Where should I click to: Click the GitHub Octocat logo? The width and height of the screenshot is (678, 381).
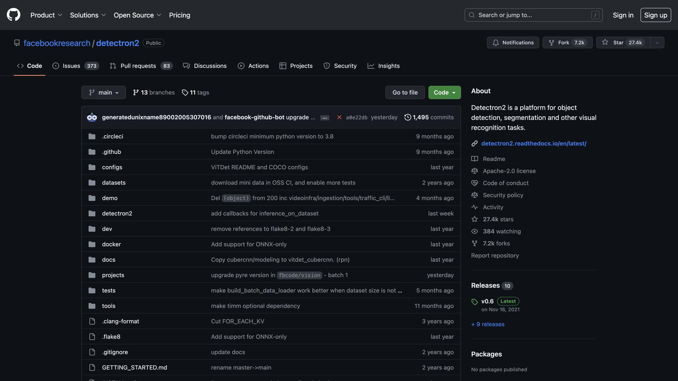[x=13, y=15]
